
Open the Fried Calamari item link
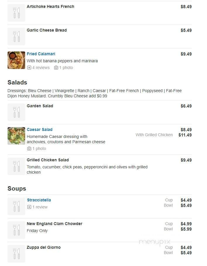click(41, 54)
